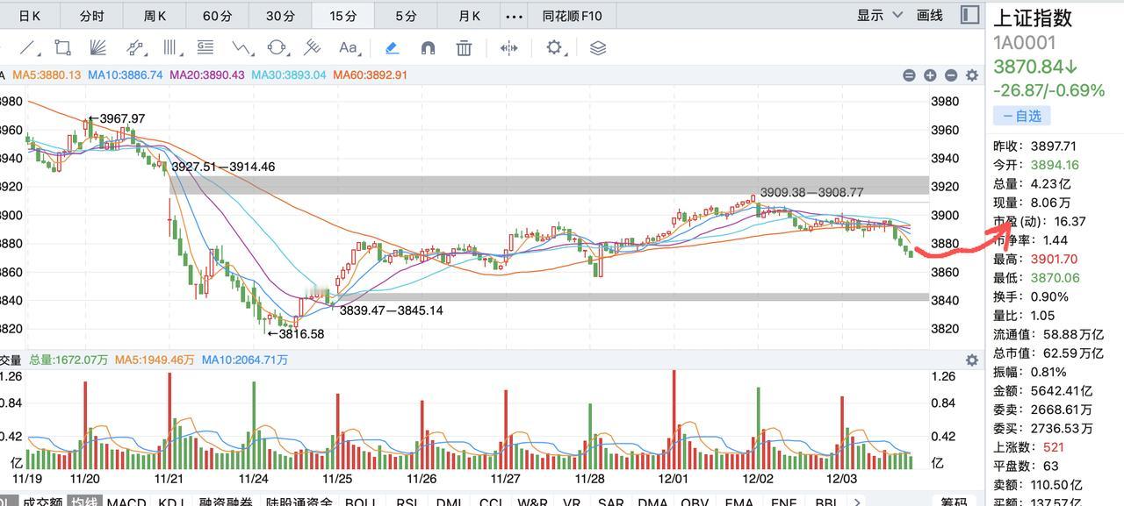Toggle the magnet snap mode
The width and height of the screenshot is (1124, 506).
pos(429,48)
